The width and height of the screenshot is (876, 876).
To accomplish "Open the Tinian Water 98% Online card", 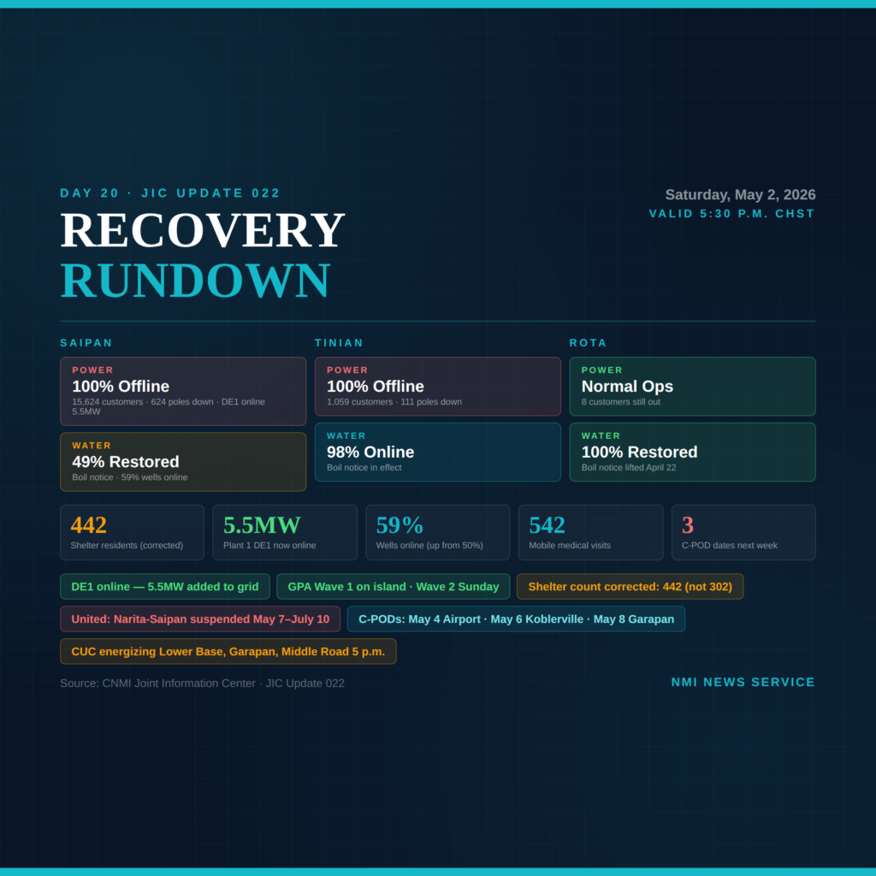I will pyautogui.click(x=437, y=452).
